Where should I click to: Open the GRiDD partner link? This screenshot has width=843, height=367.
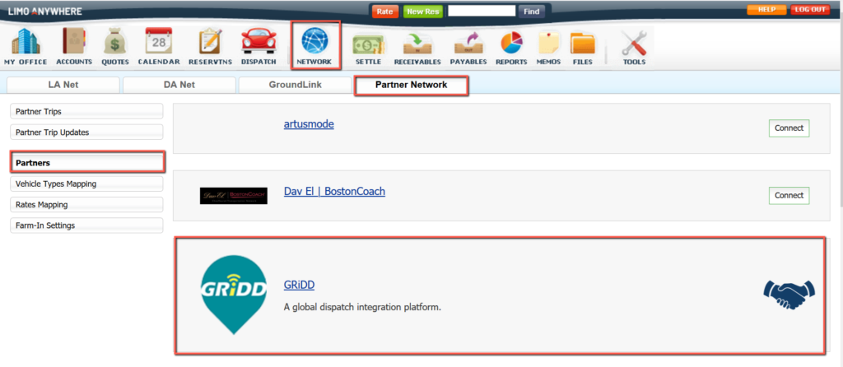pos(299,286)
